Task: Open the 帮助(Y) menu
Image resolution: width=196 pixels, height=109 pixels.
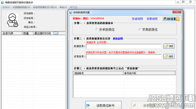Action: [x=63, y=7]
